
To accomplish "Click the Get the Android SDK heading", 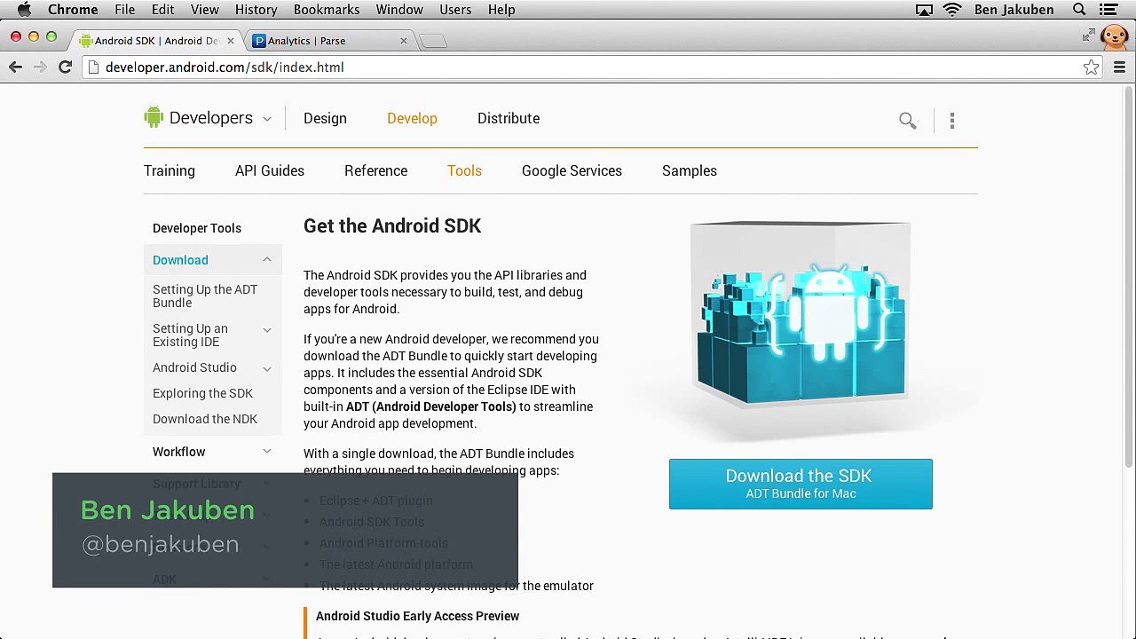I will point(392,226).
